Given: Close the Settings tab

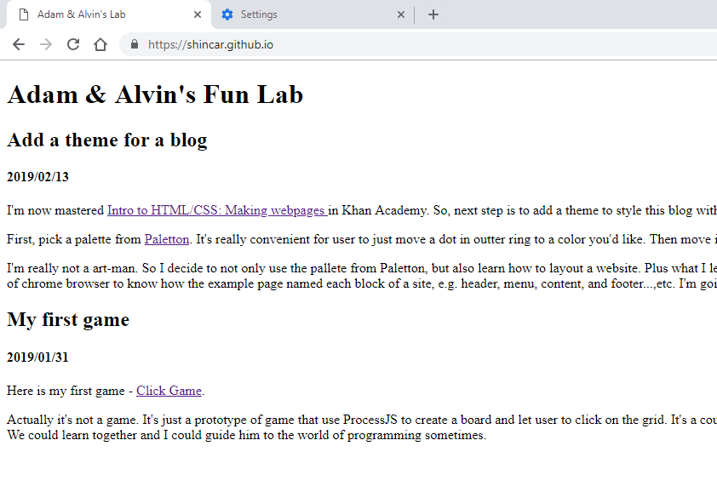Looking at the screenshot, I should point(401,14).
